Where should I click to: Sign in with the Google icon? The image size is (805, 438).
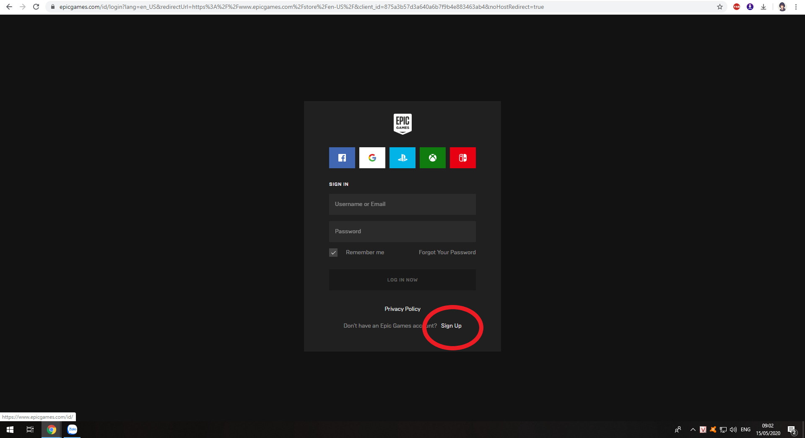point(372,158)
